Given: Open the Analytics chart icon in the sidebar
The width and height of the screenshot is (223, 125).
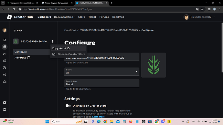Looking at the screenshot, I should pyautogui.click(x=5, y=54).
